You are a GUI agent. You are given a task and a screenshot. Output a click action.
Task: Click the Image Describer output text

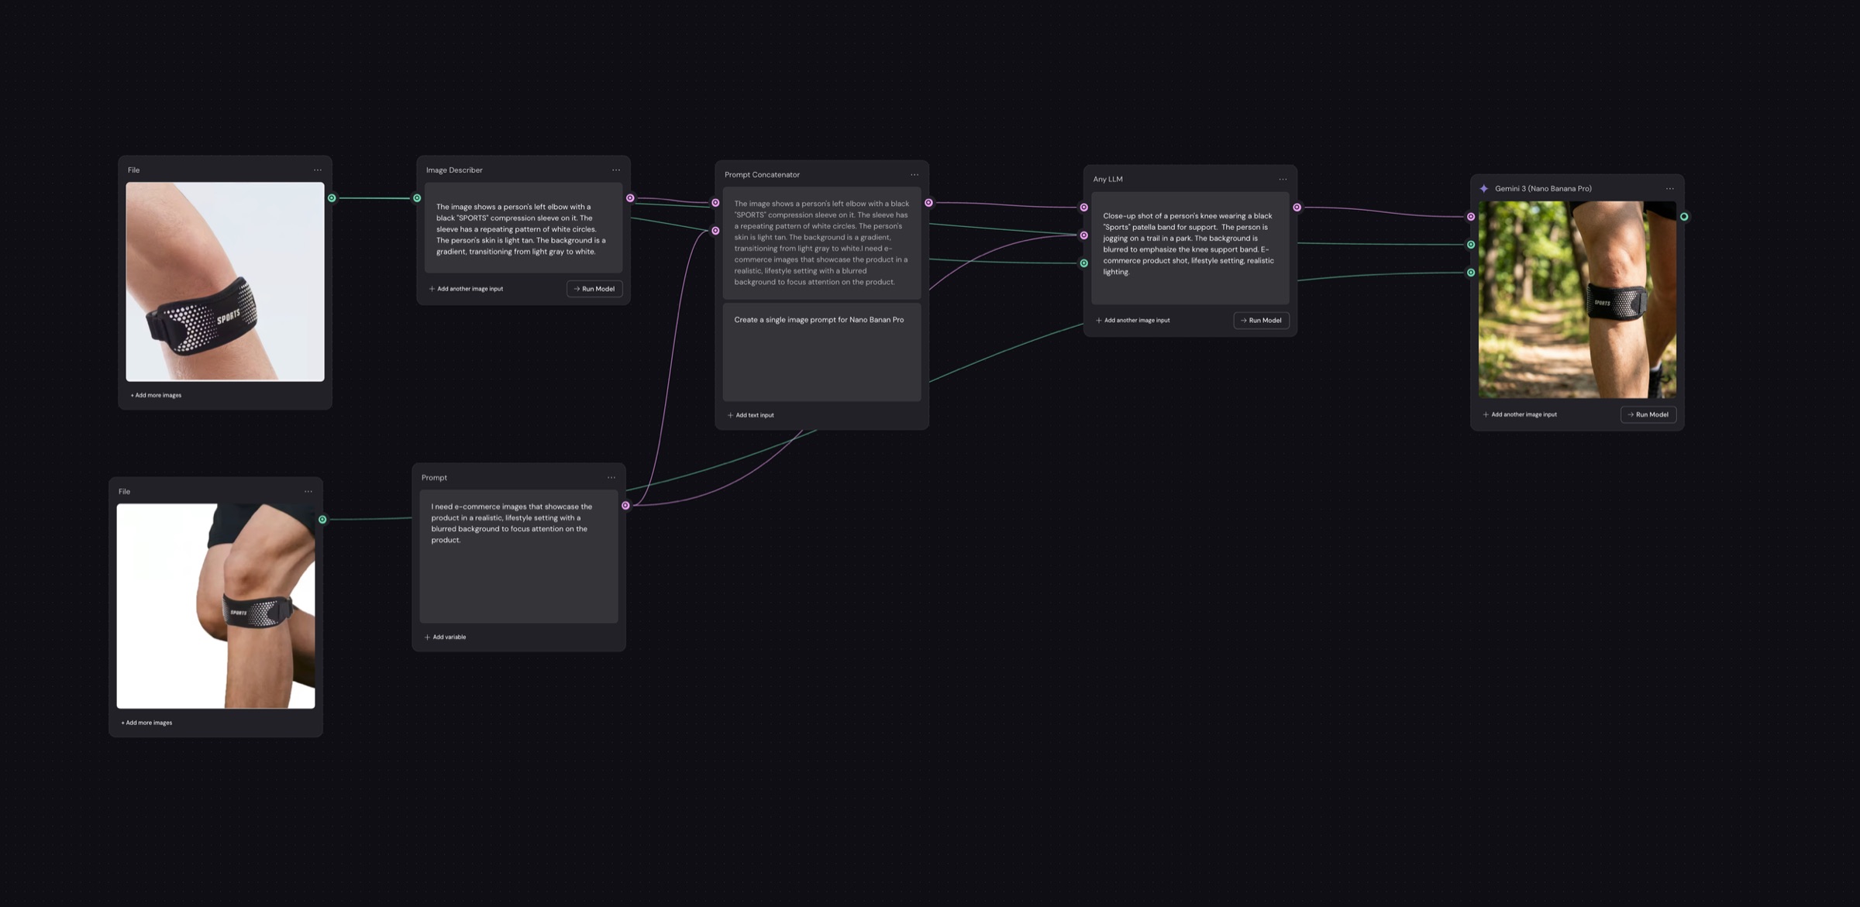point(524,228)
